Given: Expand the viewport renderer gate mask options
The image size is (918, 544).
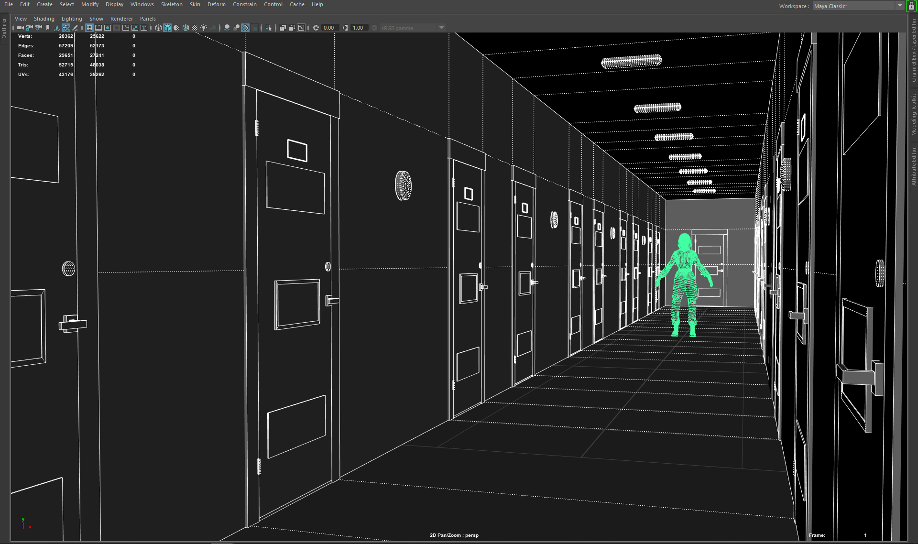Looking at the screenshot, I should [117, 28].
